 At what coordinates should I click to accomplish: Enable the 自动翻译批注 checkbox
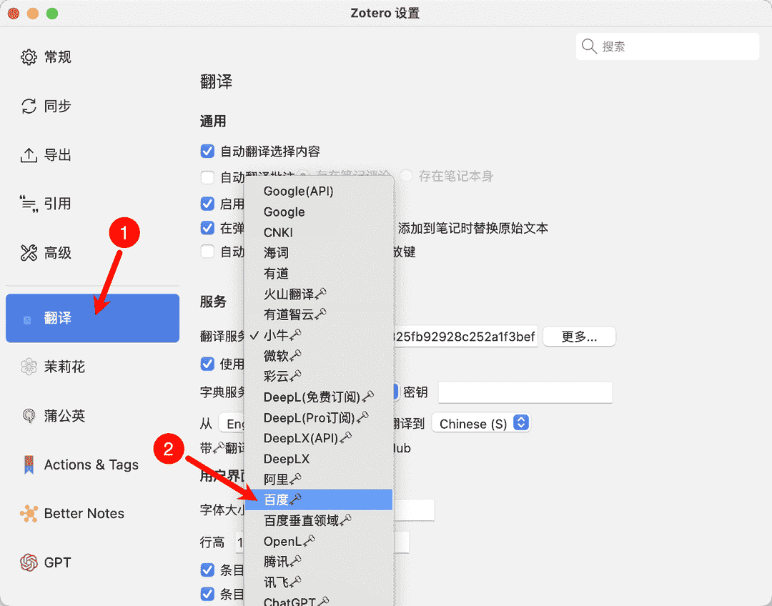point(207,177)
